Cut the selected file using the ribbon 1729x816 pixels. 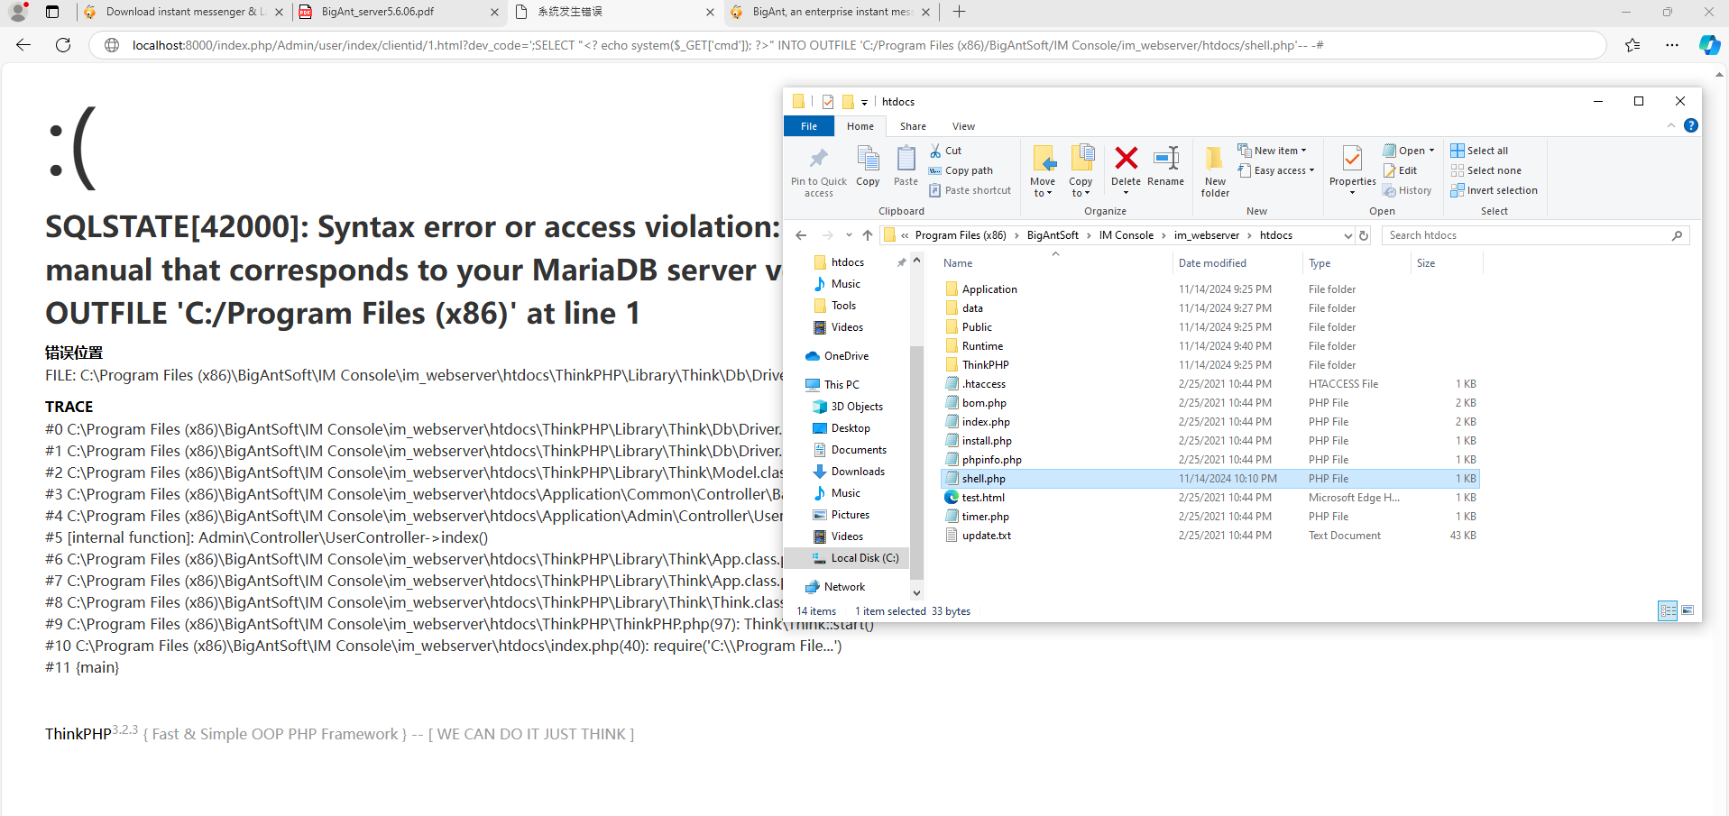[x=946, y=151]
